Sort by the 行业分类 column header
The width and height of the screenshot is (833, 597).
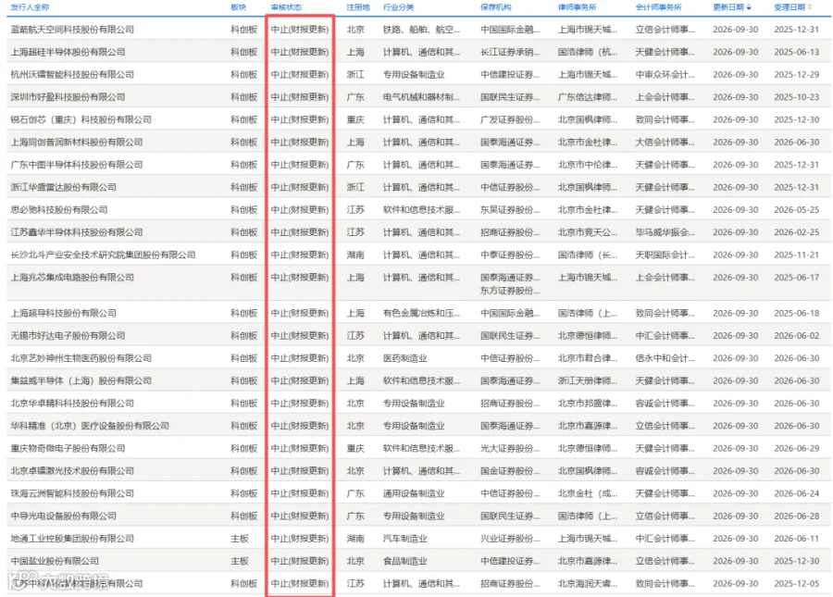click(x=398, y=7)
